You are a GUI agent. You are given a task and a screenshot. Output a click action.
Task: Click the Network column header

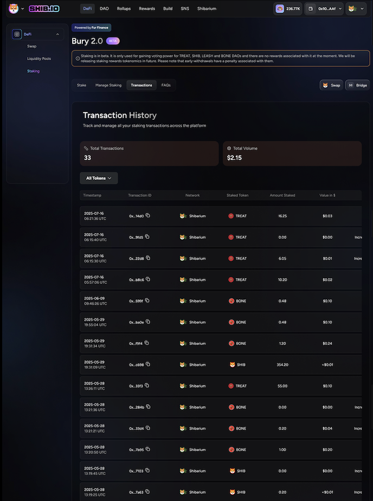click(x=192, y=195)
